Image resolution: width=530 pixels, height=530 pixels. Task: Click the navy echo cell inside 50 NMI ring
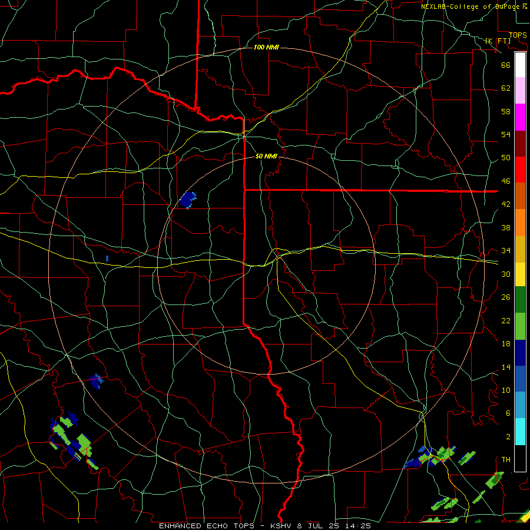pyautogui.click(x=188, y=200)
